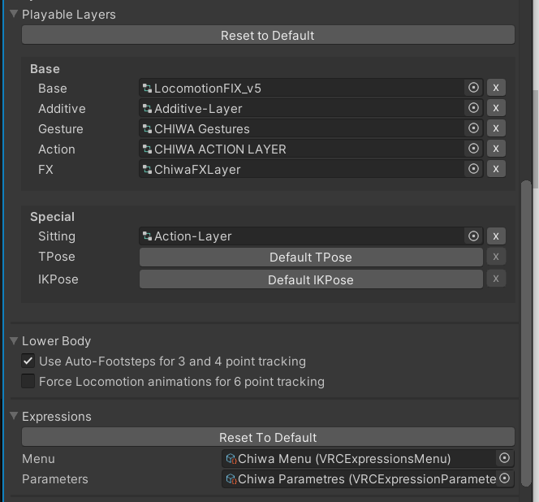Click Reset to Default under Playable Layers
This screenshot has height=502, width=539.
(268, 35)
